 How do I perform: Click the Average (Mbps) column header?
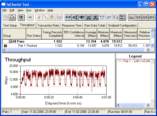(91, 34)
